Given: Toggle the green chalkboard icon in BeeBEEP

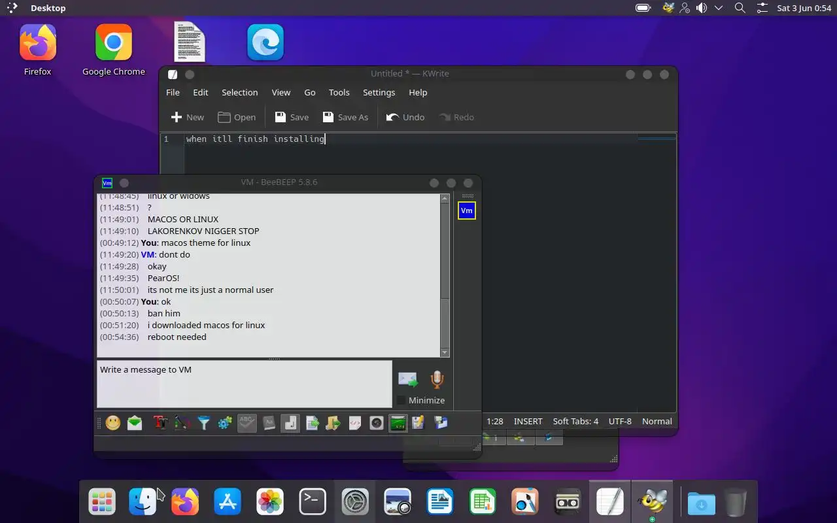Looking at the screenshot, I should [x=398, y=423].
